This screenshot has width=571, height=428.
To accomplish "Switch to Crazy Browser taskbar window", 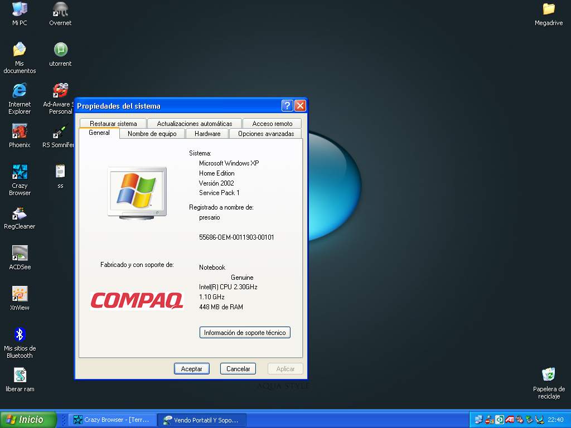I will (x=113, y=420).
